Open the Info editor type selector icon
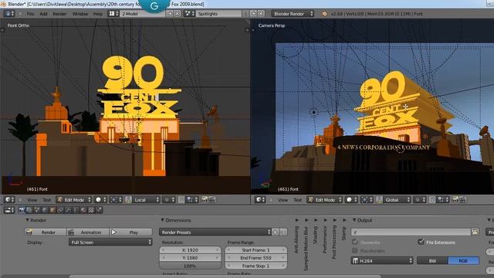This screenshot has height=278, width=494. pyautogui.click(x=8, y=14)
